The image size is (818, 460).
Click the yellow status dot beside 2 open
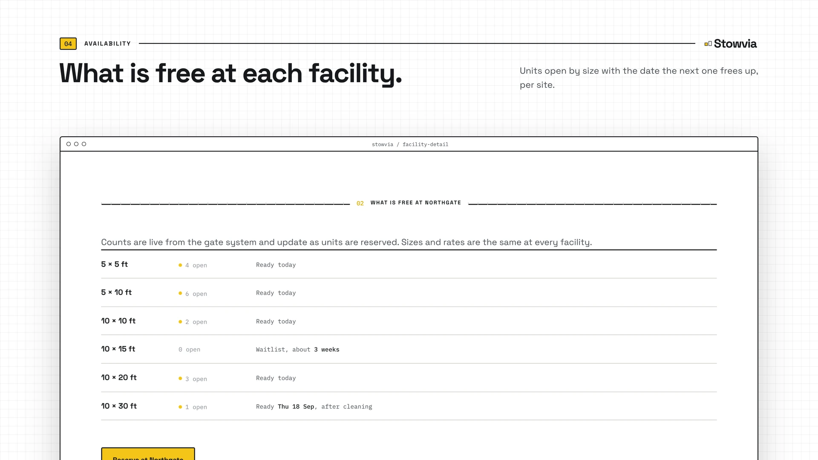click(x=180, y=322)
